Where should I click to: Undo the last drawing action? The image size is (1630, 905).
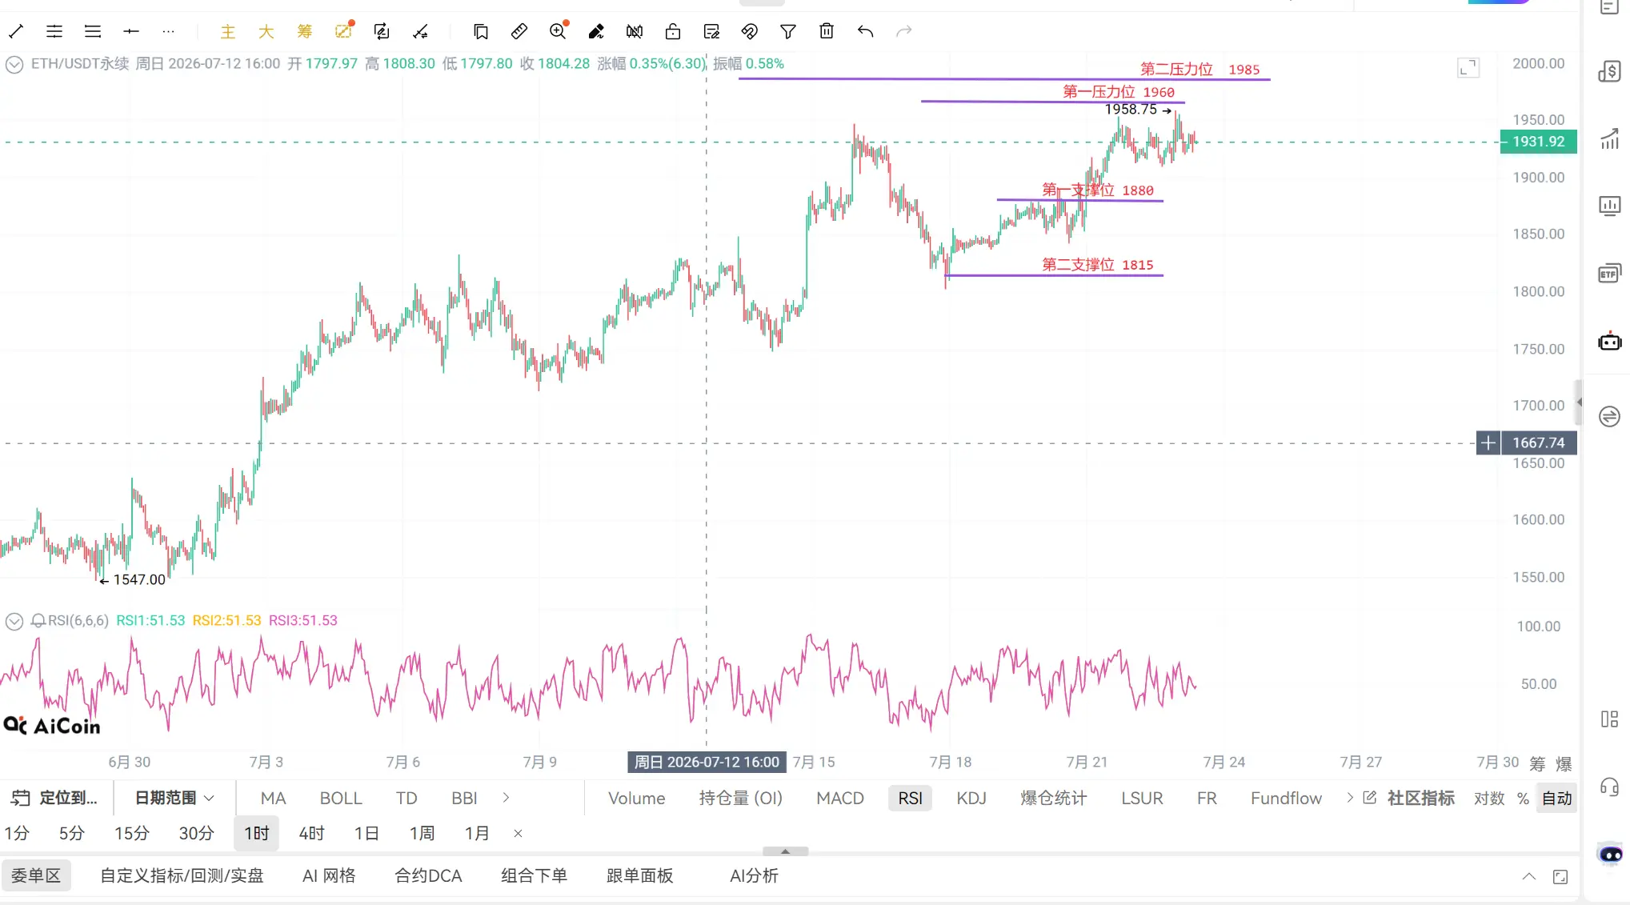pos(865,31)
